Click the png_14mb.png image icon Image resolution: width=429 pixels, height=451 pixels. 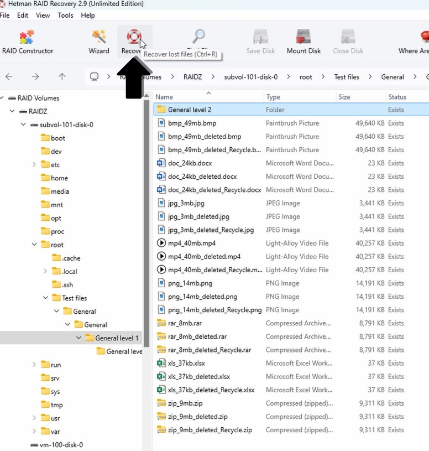(x=161, y=283)
